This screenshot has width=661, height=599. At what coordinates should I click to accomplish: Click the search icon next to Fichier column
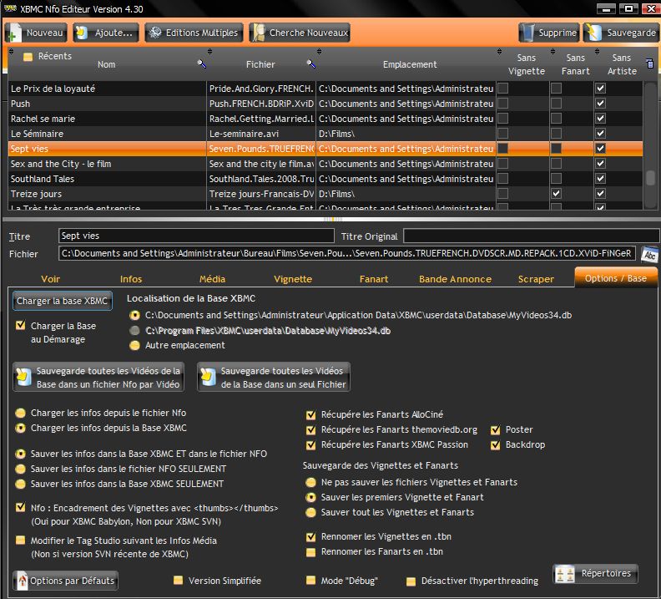(311, 63)
